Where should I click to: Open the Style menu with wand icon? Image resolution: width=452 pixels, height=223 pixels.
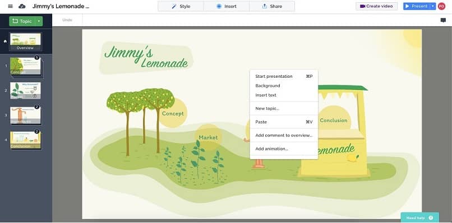[x=181, y=6]
